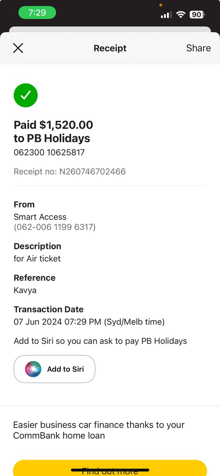This screenshot has height=476, width=220.
Task: Tap the Kavya reference value
Action: (25, 290)
